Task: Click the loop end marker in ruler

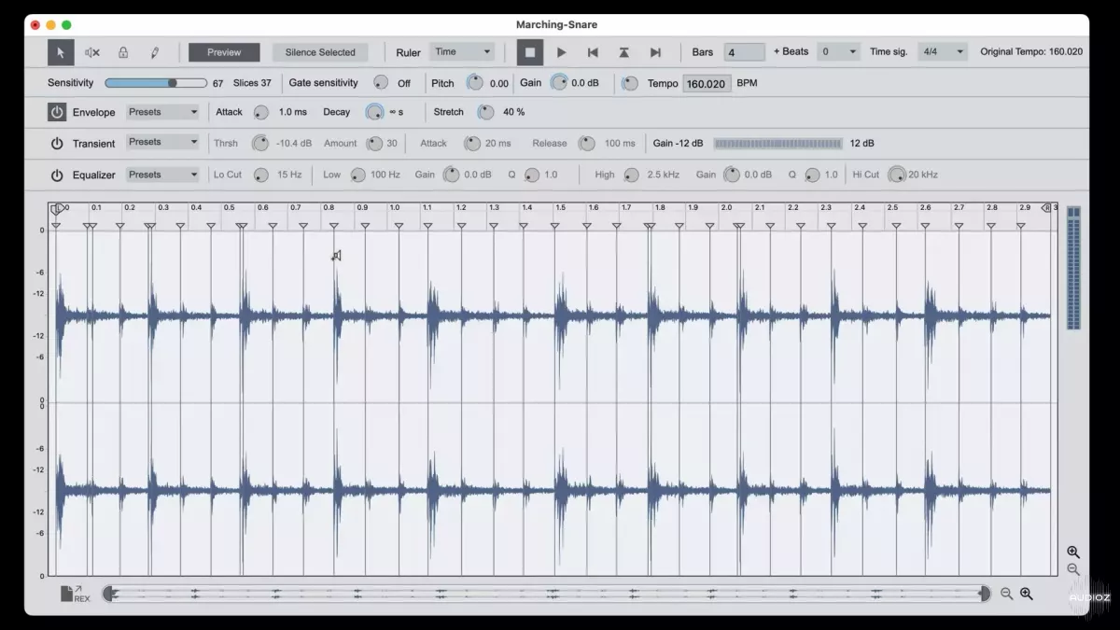Action: 1046,208
